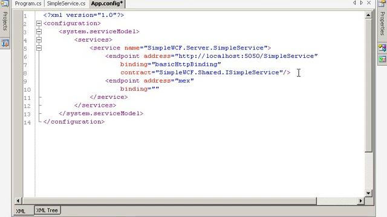Image resolution: width=387 pixels, height=217 pixels.
Task: Close the active document with X
Action: 369,3
